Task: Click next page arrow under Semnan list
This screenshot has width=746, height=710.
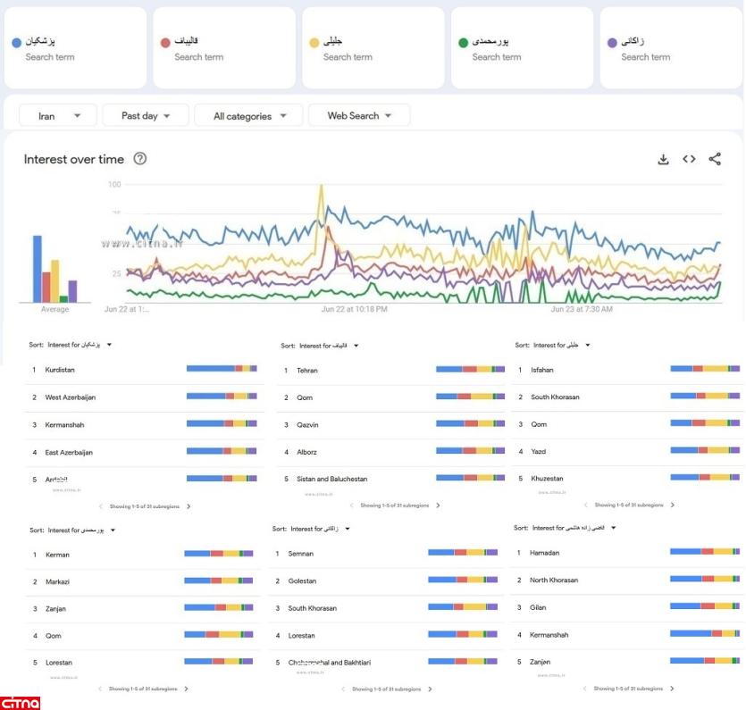Action: (x=430, y=689)
